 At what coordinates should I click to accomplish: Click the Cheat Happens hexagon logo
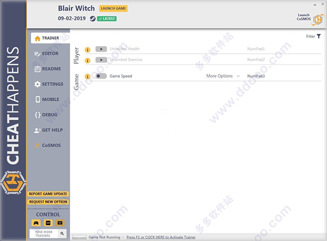tap(13, 183)
